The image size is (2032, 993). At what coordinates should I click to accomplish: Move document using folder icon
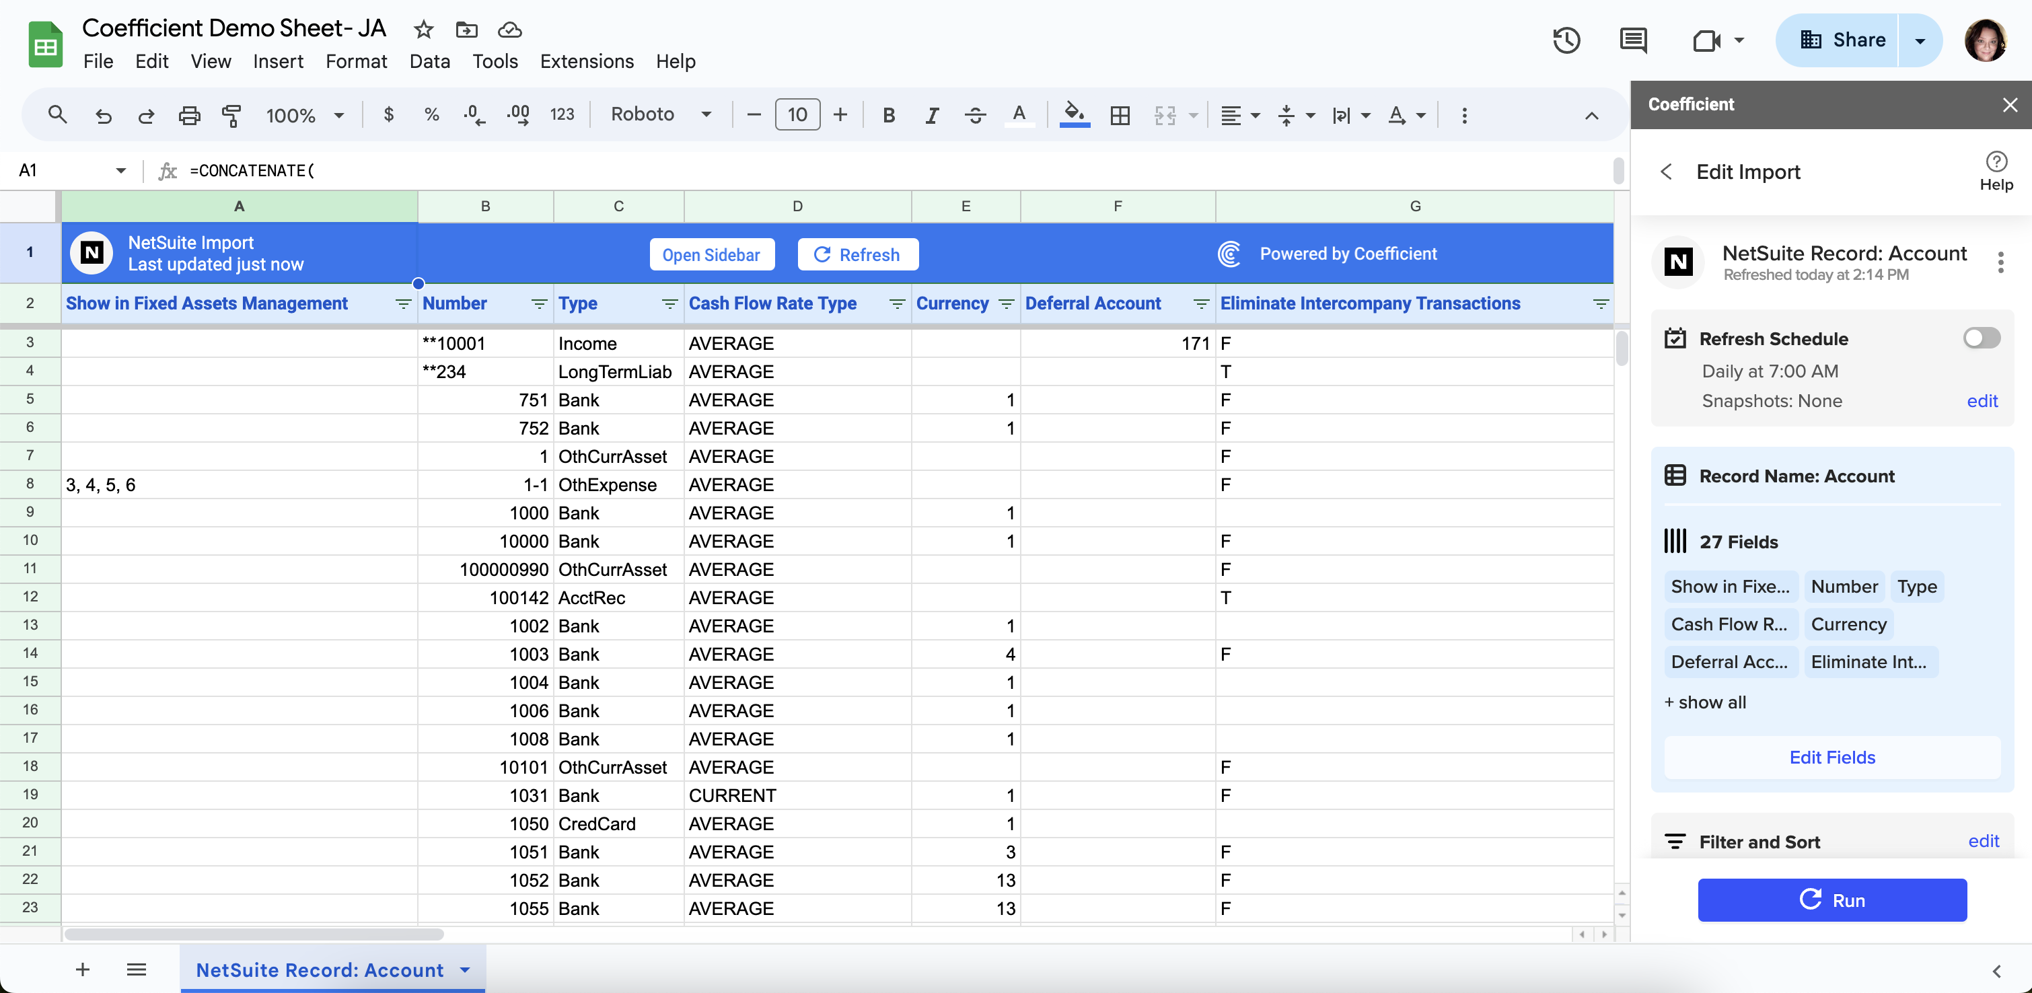click(x=467, y=30)
